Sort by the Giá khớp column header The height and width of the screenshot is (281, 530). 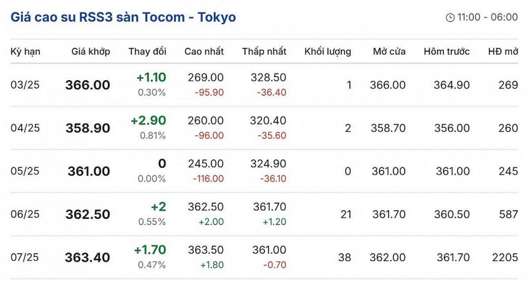[x=90, y=52]
